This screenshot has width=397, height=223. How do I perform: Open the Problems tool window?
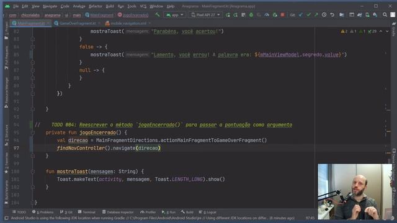(x=43, y=212)
